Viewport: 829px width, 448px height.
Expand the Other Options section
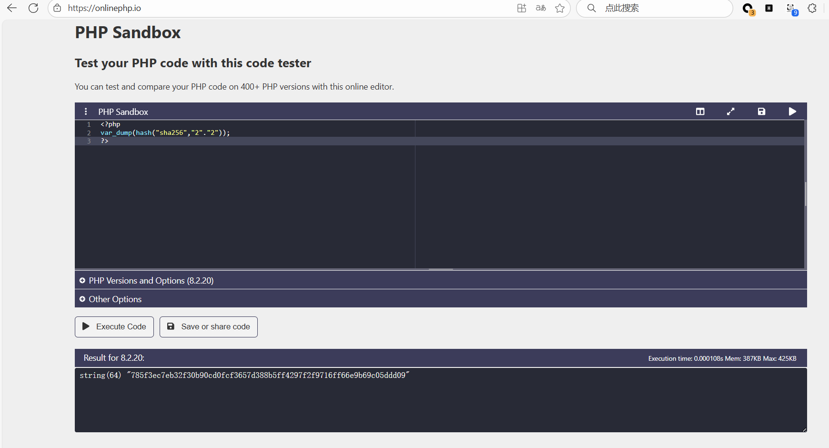click(x=441, y=299)
